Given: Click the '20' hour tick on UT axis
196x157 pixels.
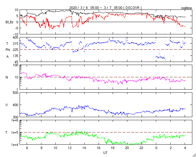Looking at the screenshot, I should click(127, 148).
